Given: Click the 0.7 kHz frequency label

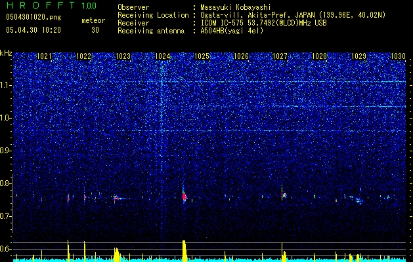Looking at the screenshot, I should (5, 216).
